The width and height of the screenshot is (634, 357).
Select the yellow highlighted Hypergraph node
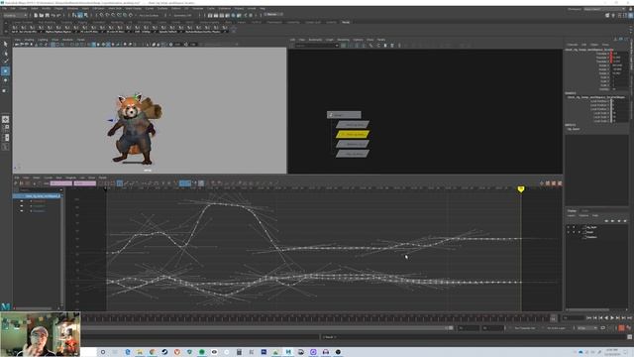pyautogui.click(x=353, y=135)
